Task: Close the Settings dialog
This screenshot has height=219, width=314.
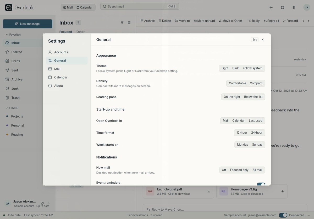Action: tap(262, 40)
